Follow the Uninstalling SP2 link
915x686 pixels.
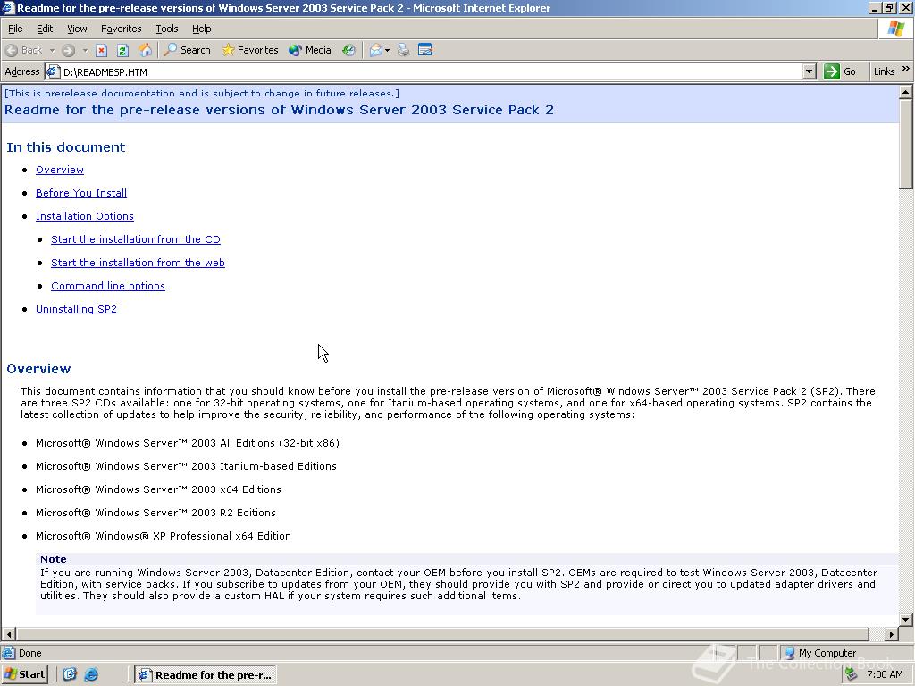tap(76, 309)
